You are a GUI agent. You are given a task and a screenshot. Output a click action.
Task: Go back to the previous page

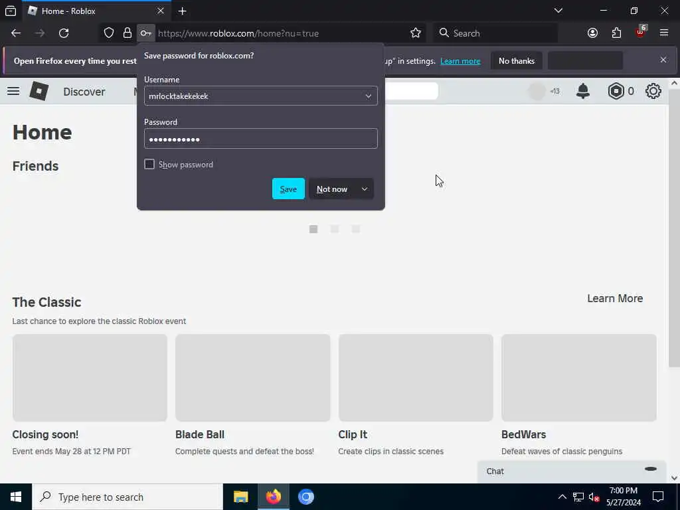(16, 33)
